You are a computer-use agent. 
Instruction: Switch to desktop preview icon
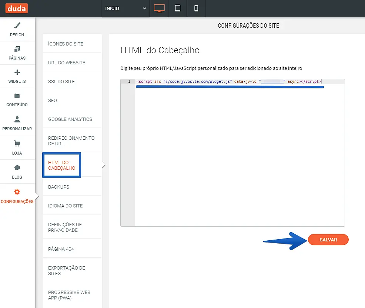coord(159,9)
